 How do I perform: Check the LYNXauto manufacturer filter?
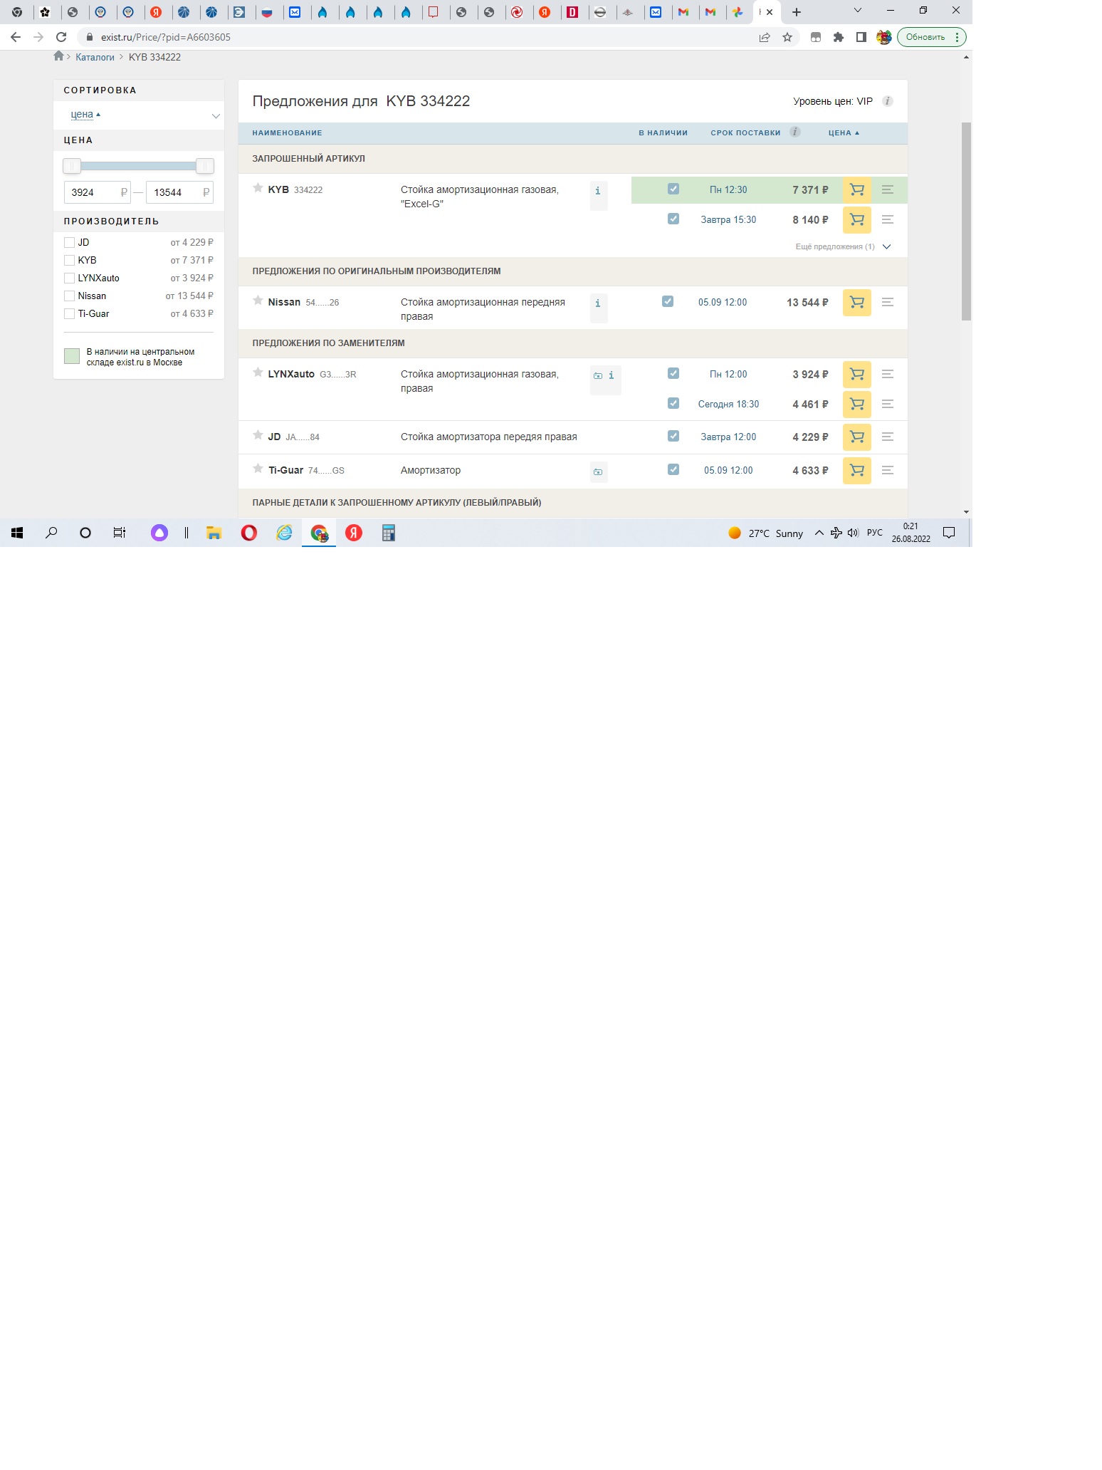coord(70,278)
